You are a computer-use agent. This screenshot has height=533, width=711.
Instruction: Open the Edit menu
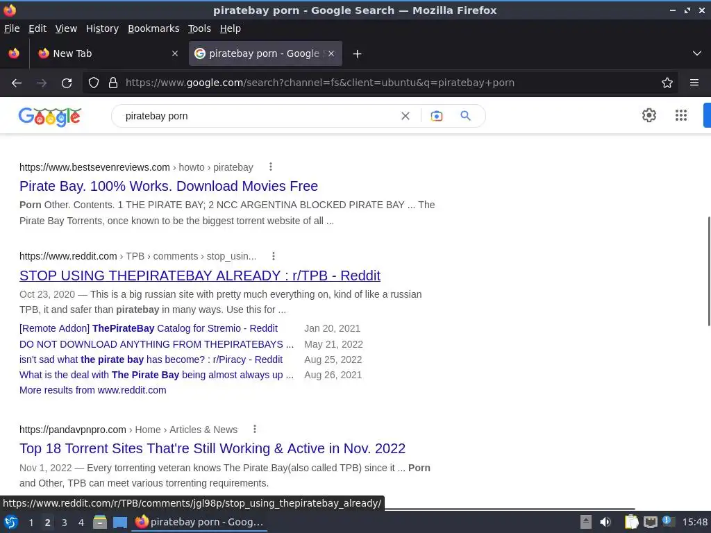pos(37,28)
